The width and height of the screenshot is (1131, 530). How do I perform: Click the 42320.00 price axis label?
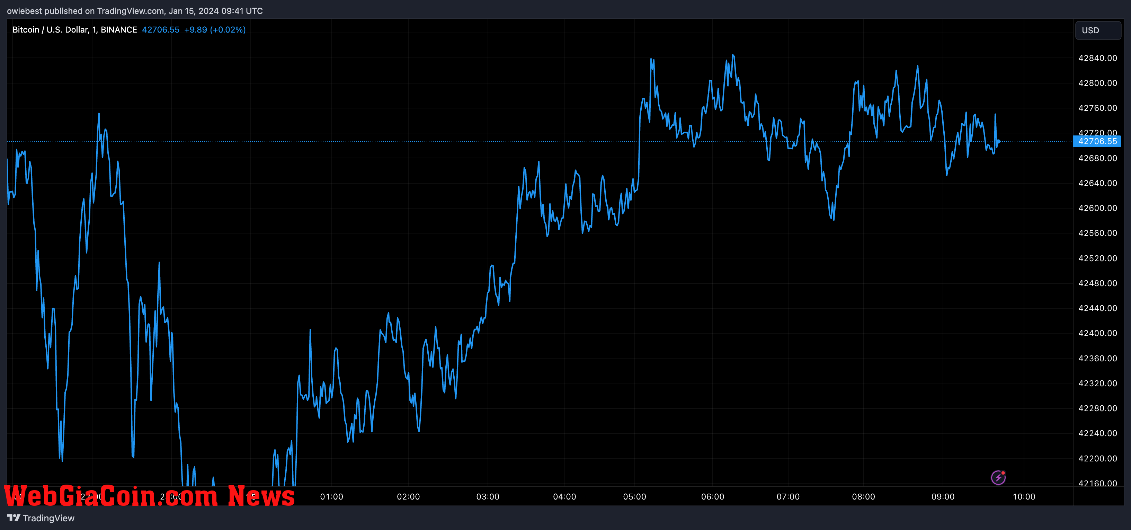1098,383
